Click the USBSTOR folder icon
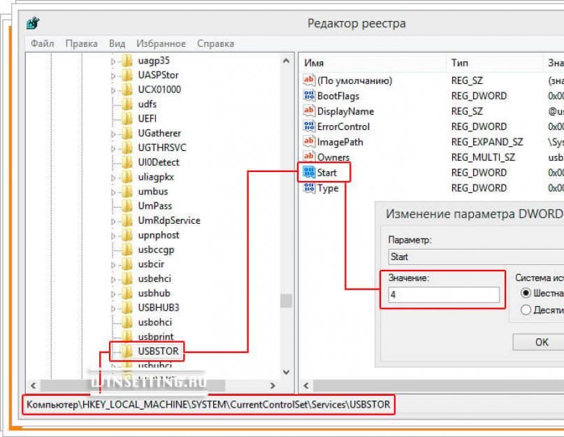The height and width of the screenshot is (437, 564). coord(127,351)
